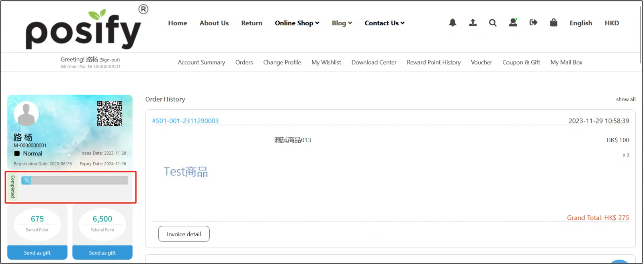Open Reward Point History tab
Image resolution: width=643 pixels, height=264 pixels.
(434, 62)
